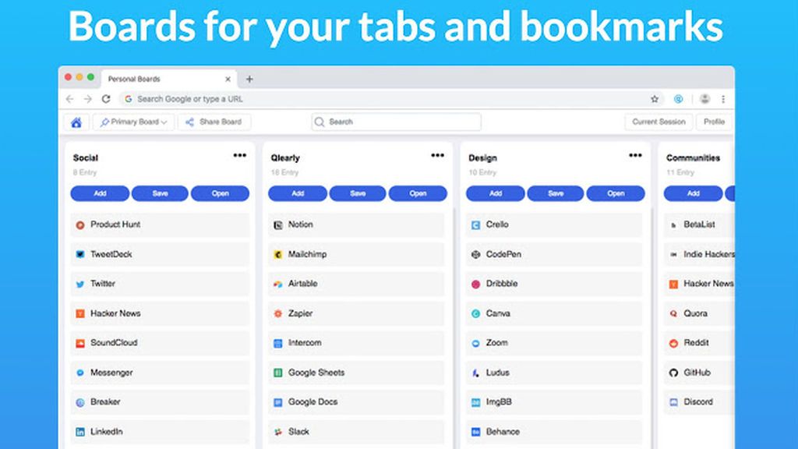Click the Notion icon
Viewport: 798px width, 449px height.
pyautogui.click(x=278, y=225)
